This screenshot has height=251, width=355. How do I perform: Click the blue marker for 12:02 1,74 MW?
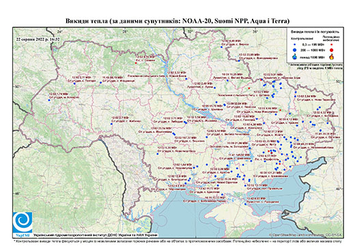click(49, 100)
